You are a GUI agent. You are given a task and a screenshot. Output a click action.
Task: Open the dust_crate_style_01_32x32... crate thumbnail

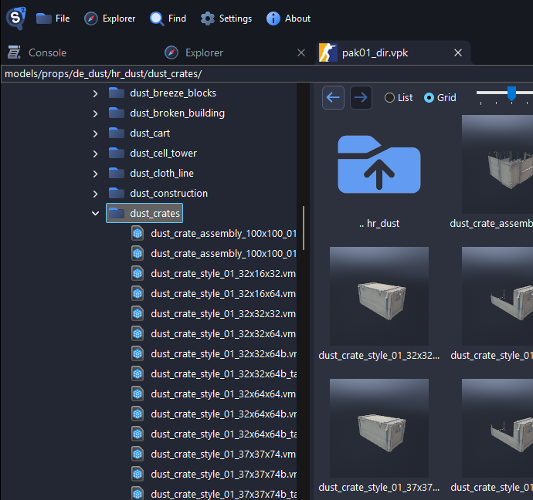click(379, 296)
